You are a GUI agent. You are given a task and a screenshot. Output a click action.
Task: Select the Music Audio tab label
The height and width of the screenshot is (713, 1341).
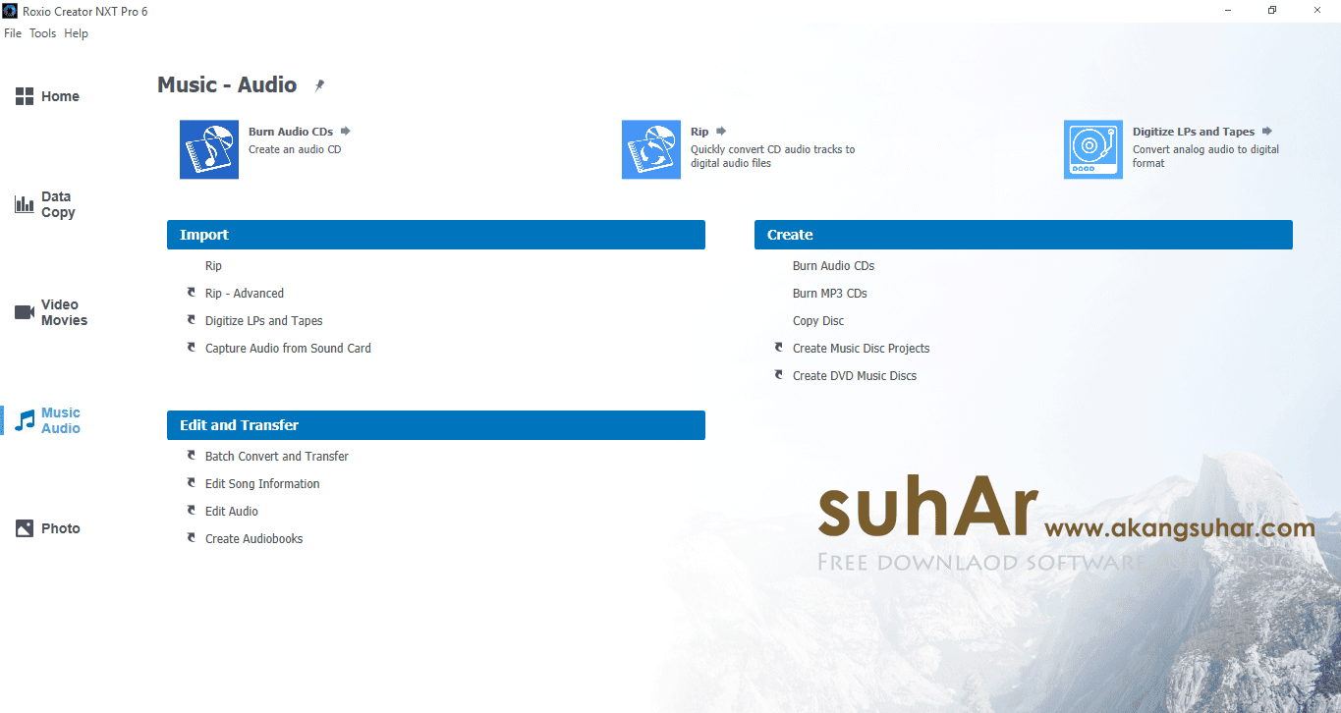(x=61, y=420)
